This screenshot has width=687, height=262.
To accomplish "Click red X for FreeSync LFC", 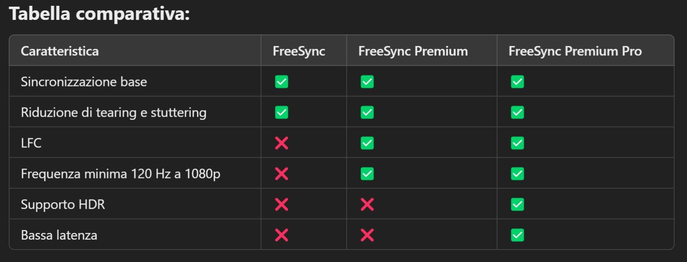I will tap(281, 143).
